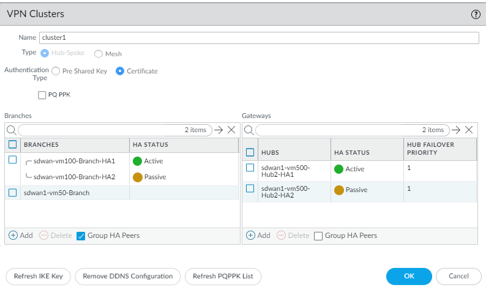Add a new branch with Add
Screen dimensions: 486x293
click(20, 236)
